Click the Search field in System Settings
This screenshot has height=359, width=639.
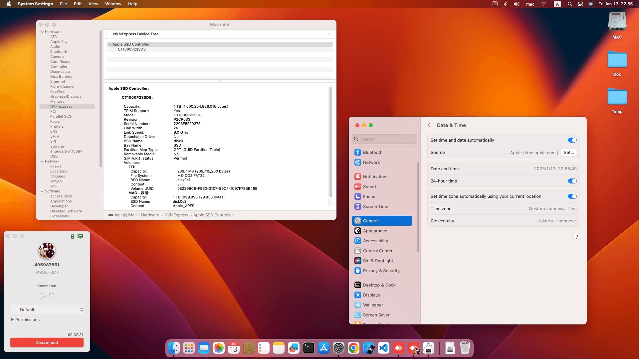click(384, 139)
